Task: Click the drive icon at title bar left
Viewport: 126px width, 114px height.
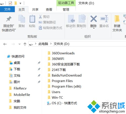Action: (x=2, y=4)
